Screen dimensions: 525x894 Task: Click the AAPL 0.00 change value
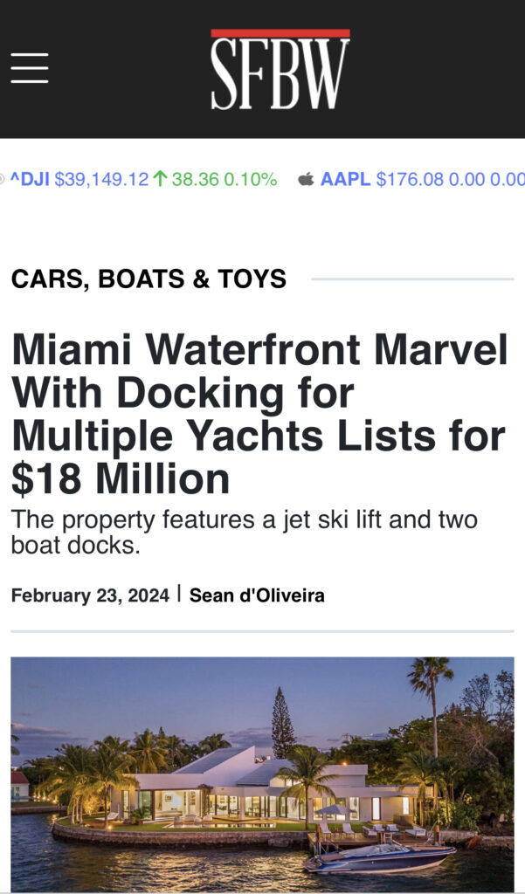466,180
